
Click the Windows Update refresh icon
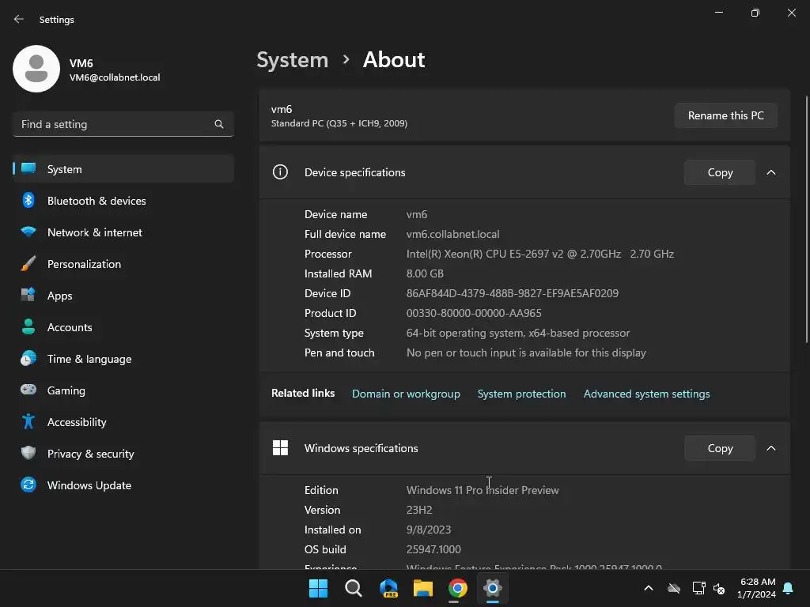click(28, 484)
